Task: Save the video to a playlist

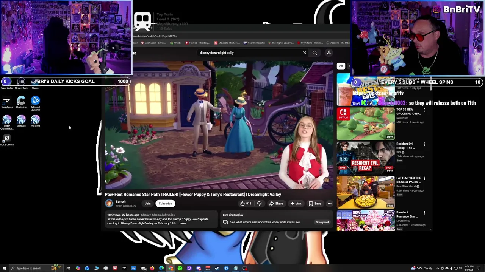Action: click(315, 204)
